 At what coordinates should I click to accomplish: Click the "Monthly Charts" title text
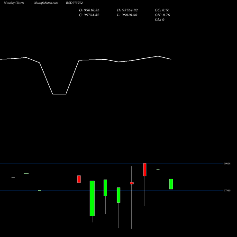tap(14, 3)
